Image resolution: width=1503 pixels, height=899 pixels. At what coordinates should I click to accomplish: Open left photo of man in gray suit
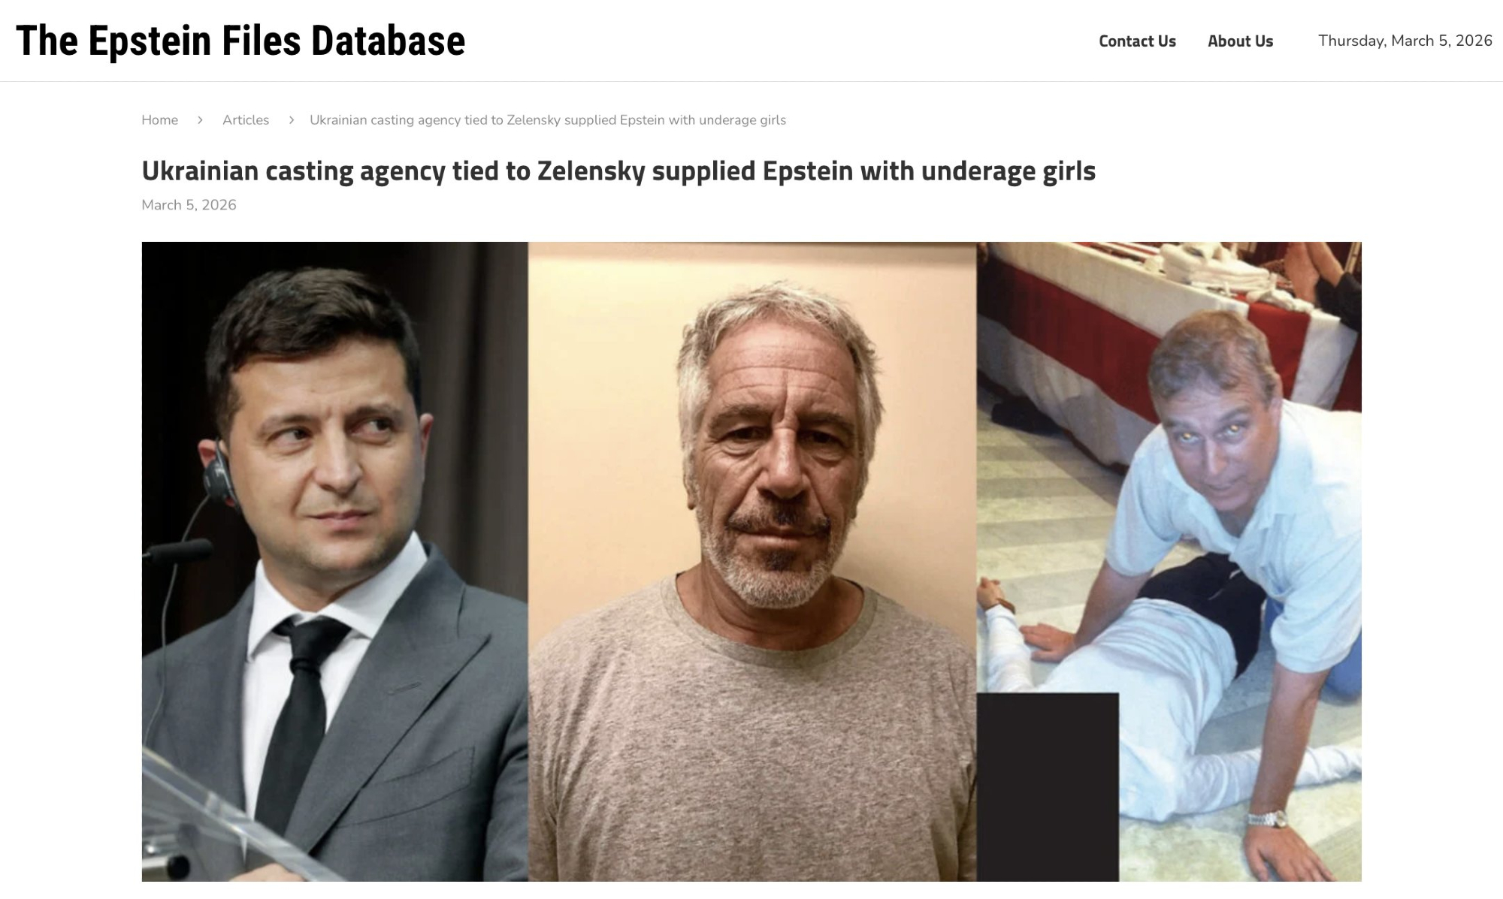coord(334,562)
